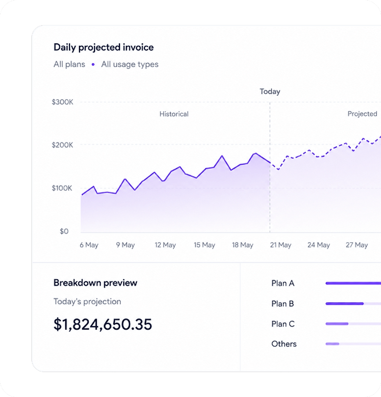381x397 pixels.
Task: Click the 'Historical' chart label
Action: 174,114
